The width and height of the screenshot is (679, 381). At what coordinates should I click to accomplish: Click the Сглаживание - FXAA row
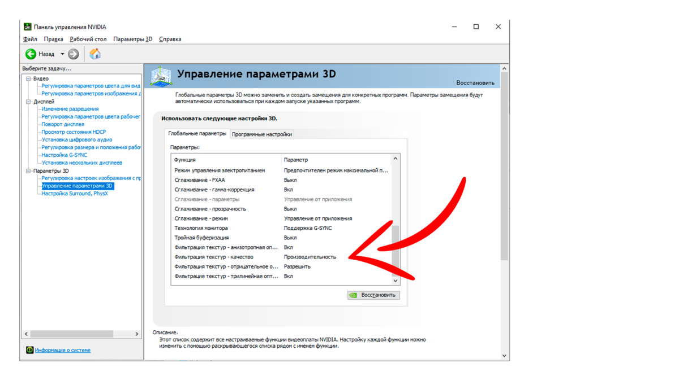[x=281, y=180]
